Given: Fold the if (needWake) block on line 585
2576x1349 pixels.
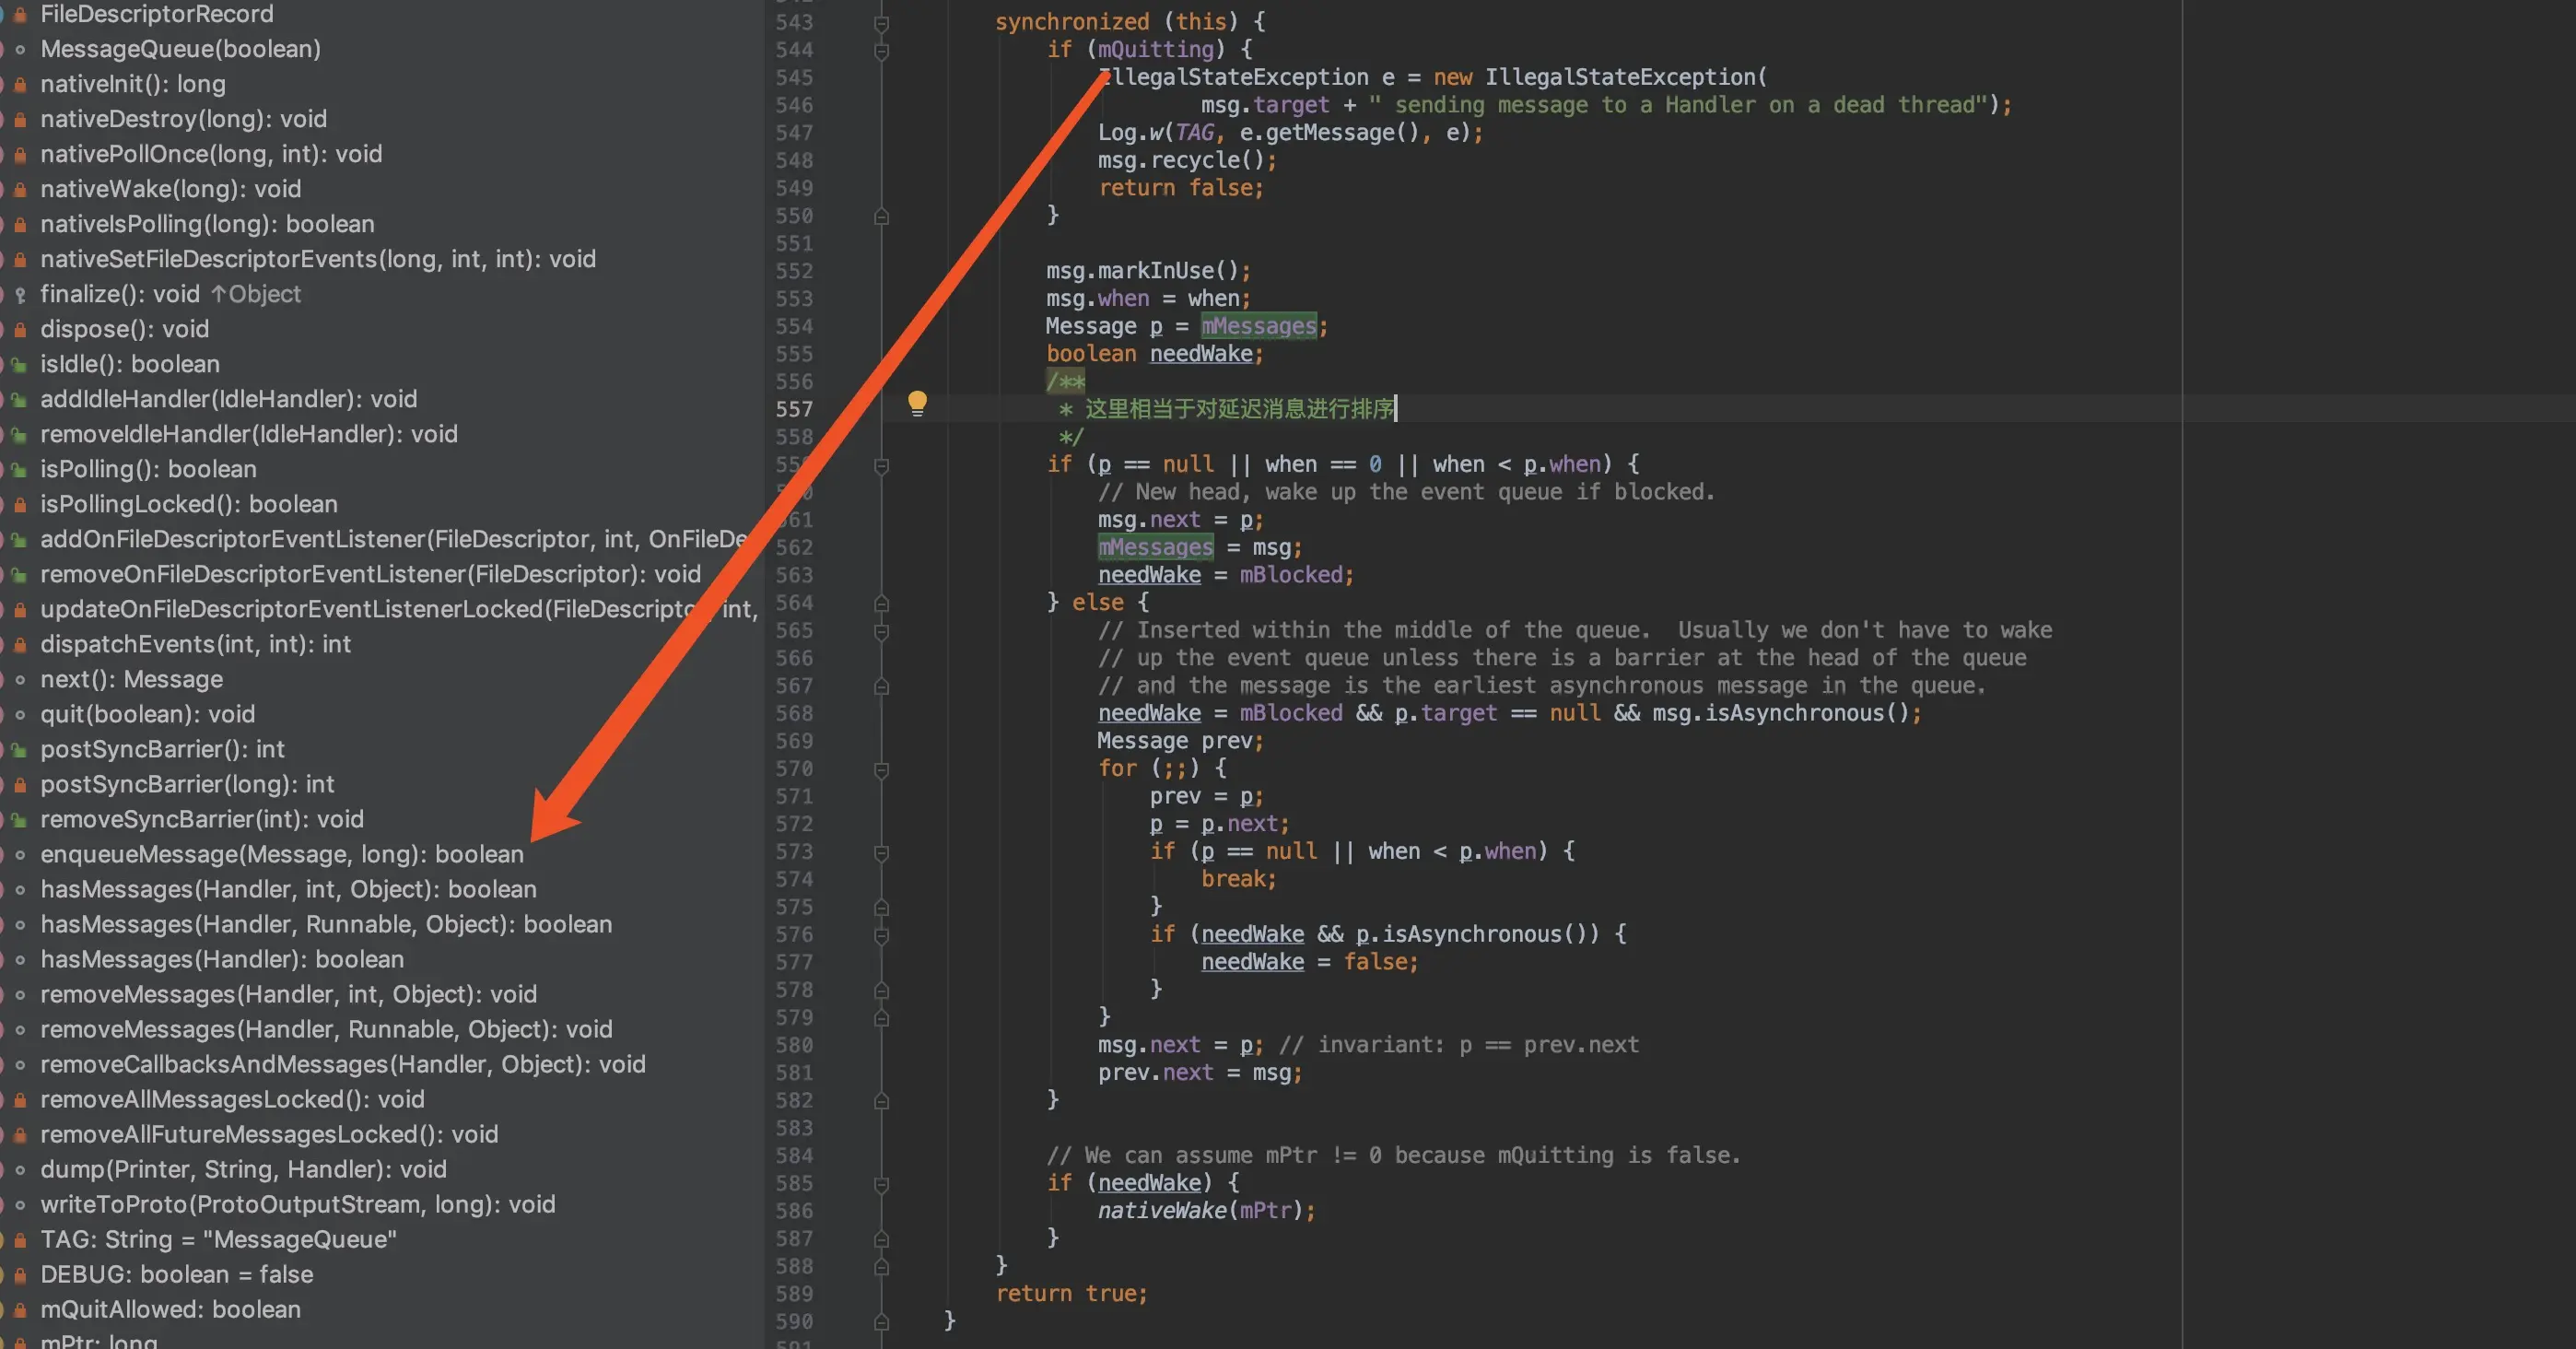Looking at the screenshot, I should [881, 1184].
